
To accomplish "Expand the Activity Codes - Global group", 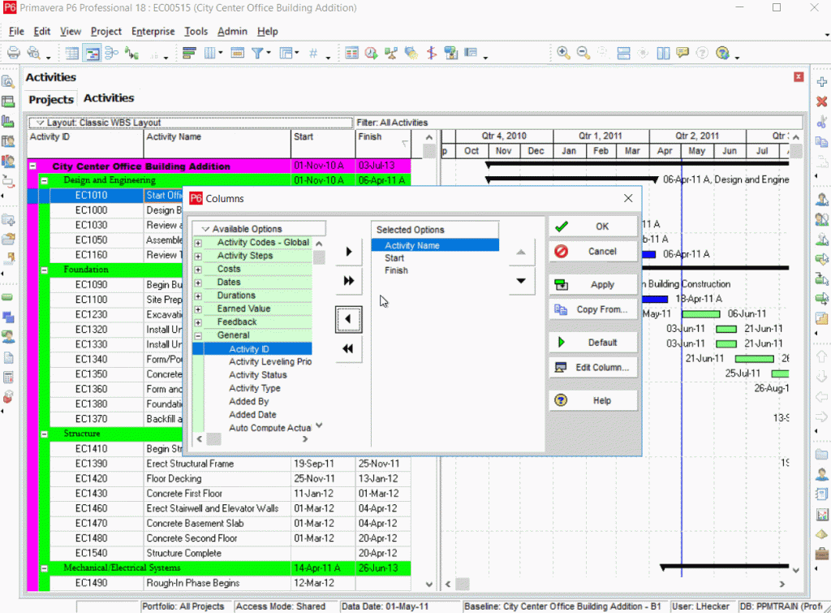I will [x=198, y=243].
